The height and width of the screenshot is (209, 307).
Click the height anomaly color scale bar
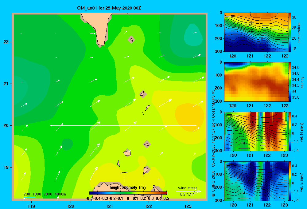click(x=128, y=193)
